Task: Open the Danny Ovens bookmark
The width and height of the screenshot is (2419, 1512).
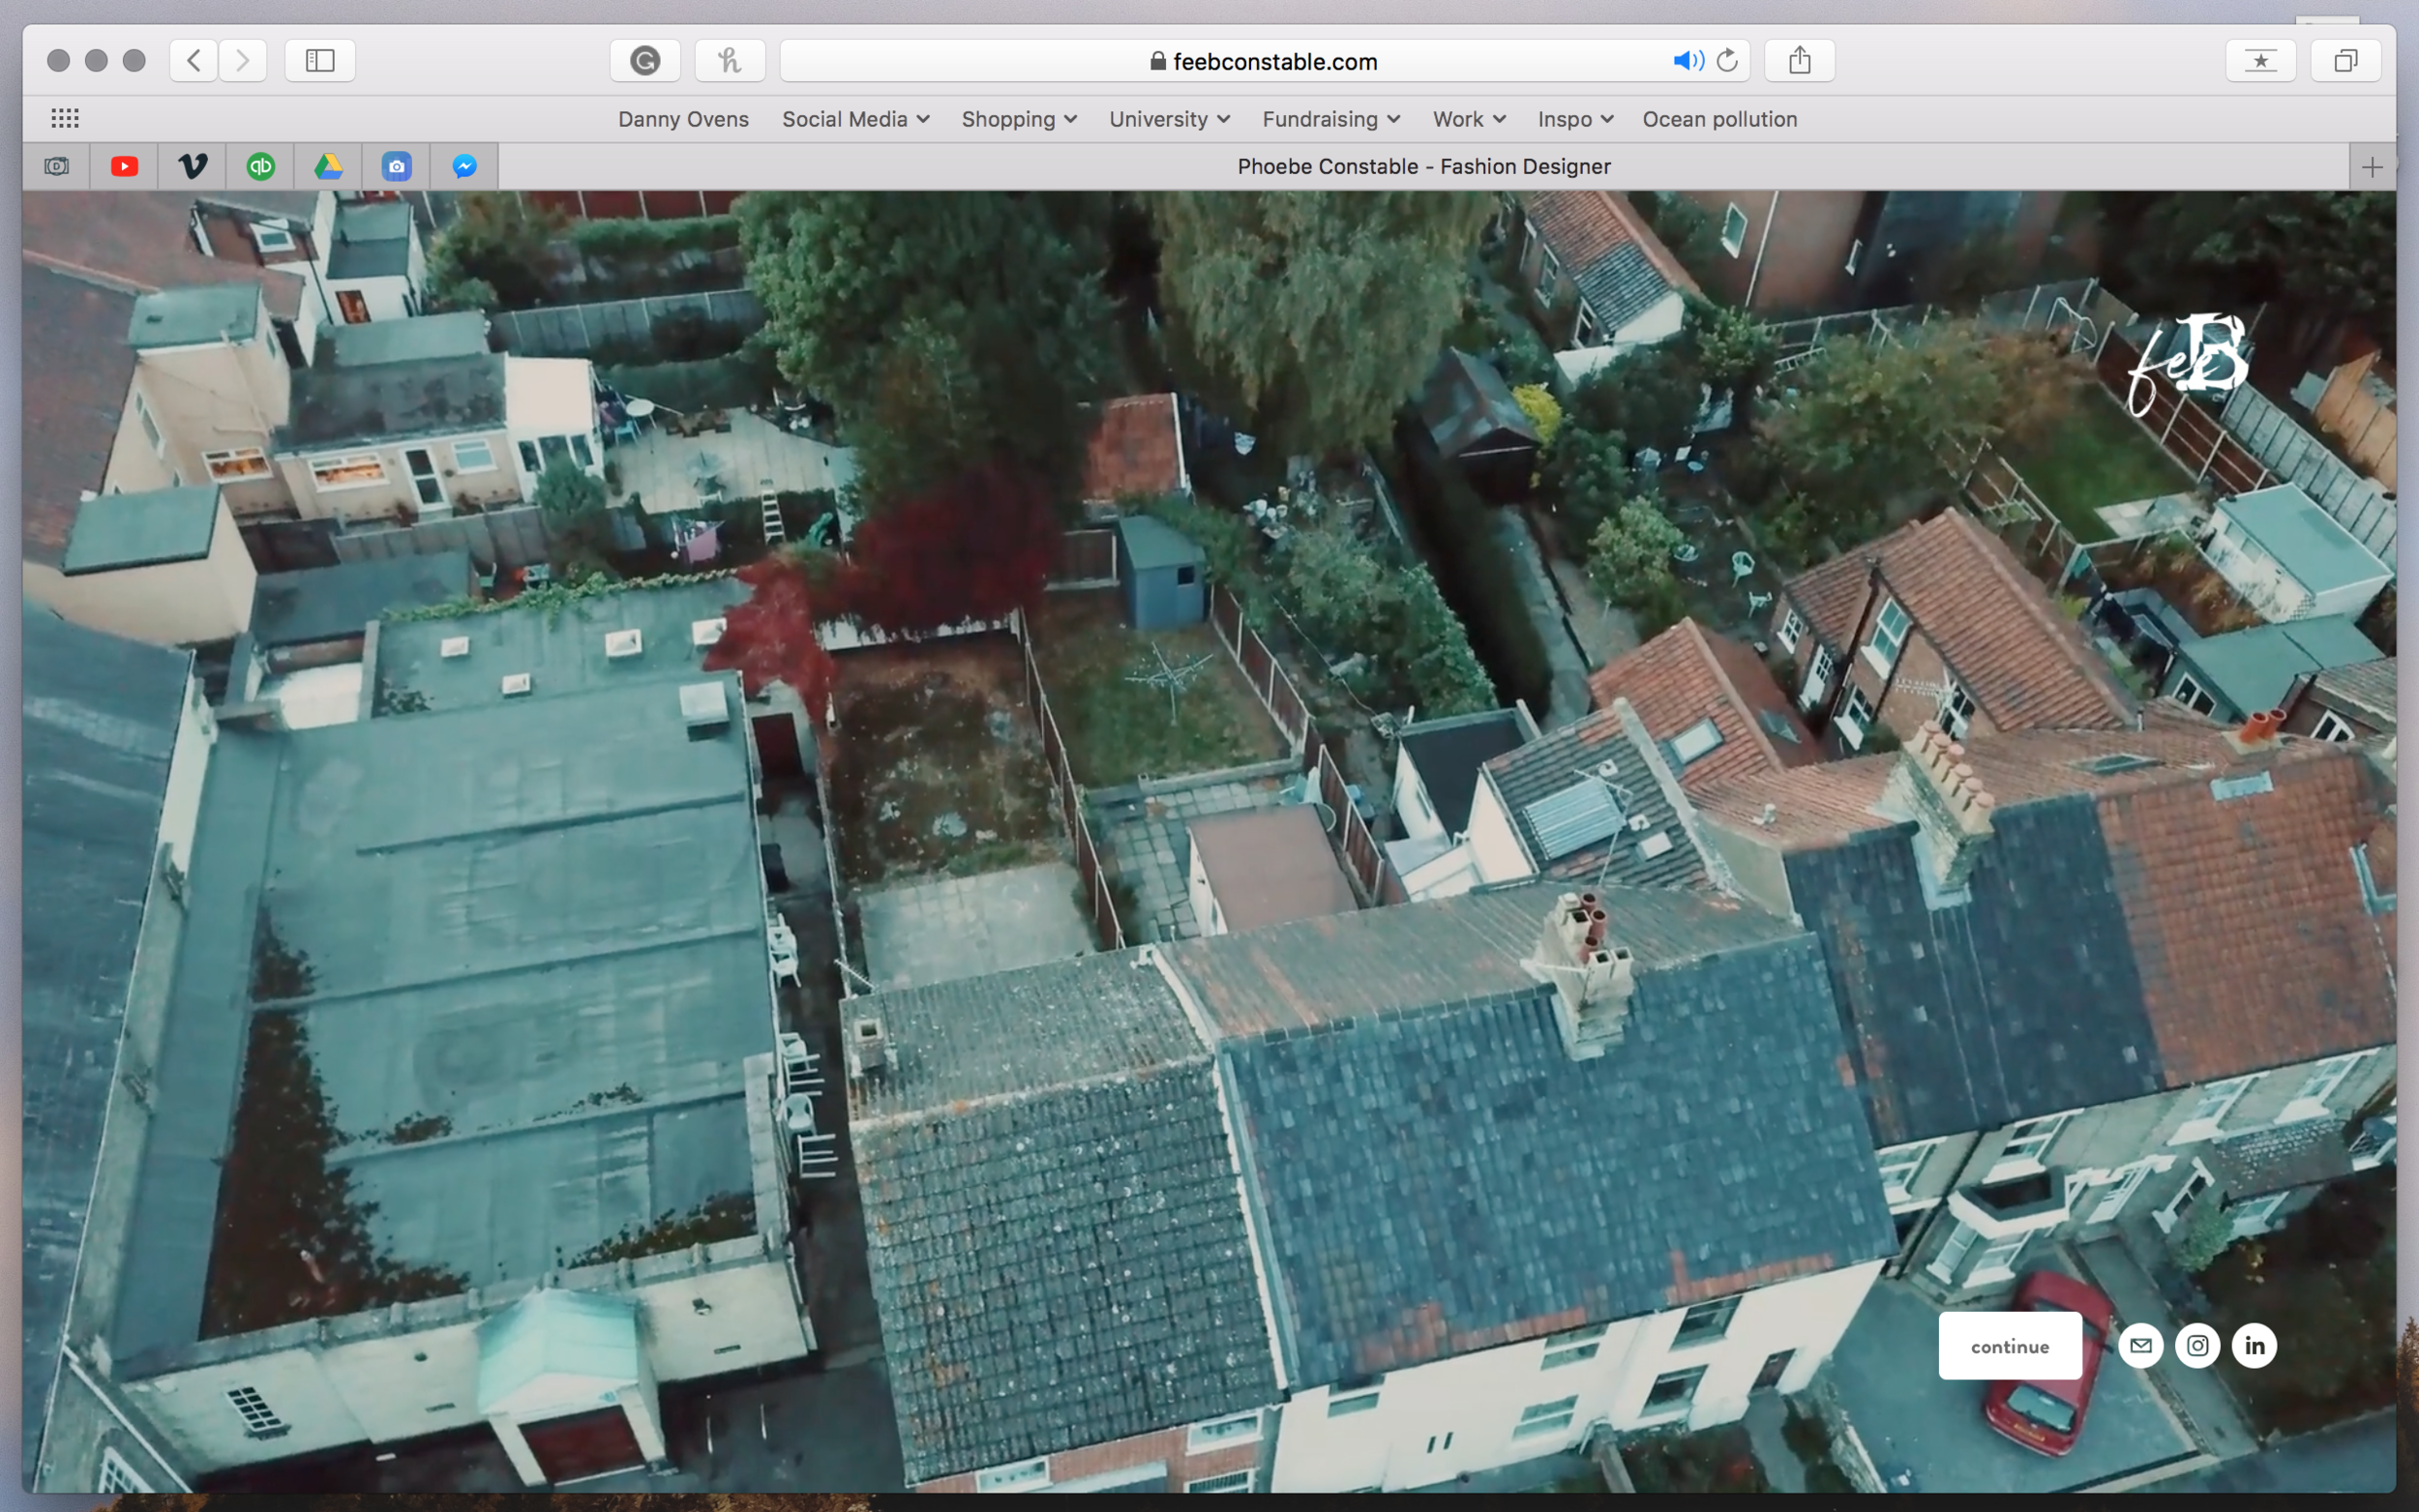Action: [x=683, y=119]
